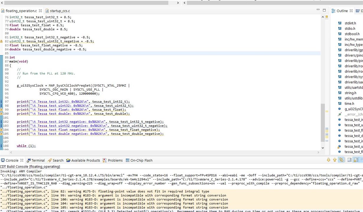
Task: Open the Terminal tab
Action: [x=36, y=160]
